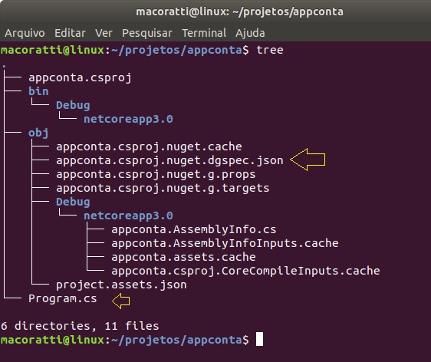Screen dimensions: 431x362
Task: Click the terminal cursor at the prompt
Action: (x=259, y=339)
